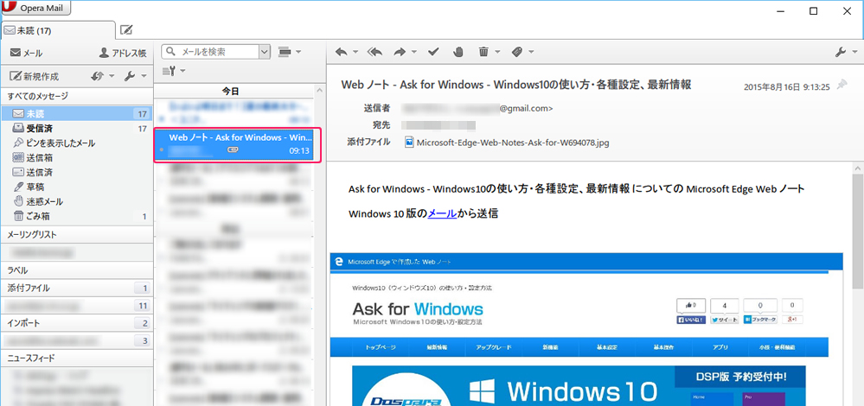Click the list view layout icon
Screen dimensions: 864x406
285,52
